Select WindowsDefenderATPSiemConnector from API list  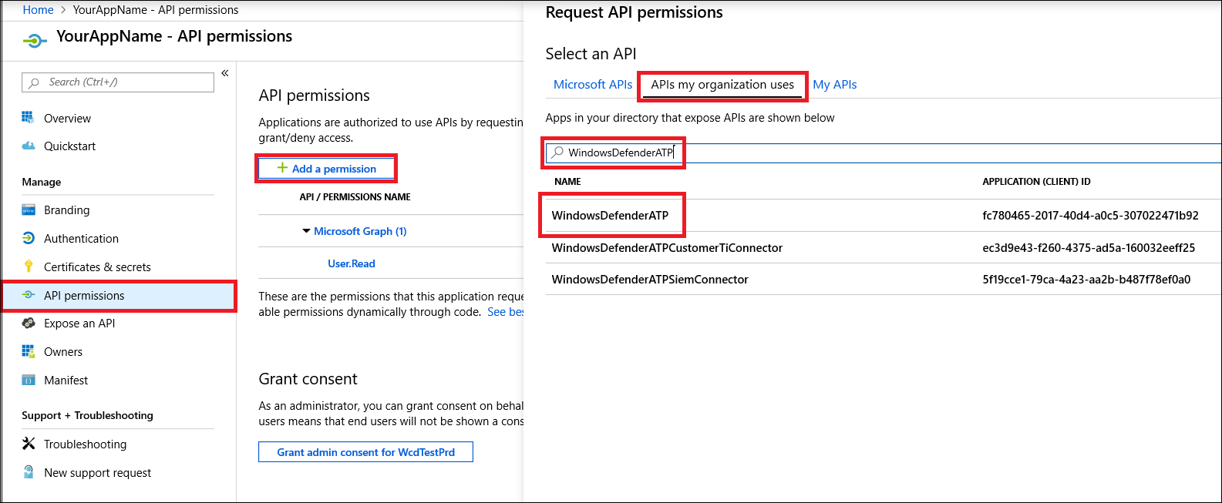(x=650, y=280)
